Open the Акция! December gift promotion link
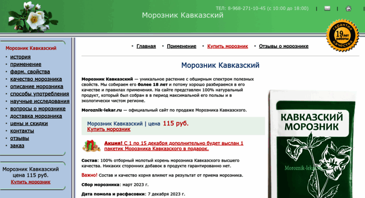The width and height of the screenshot is (365, 198). (x=174, y=146)
